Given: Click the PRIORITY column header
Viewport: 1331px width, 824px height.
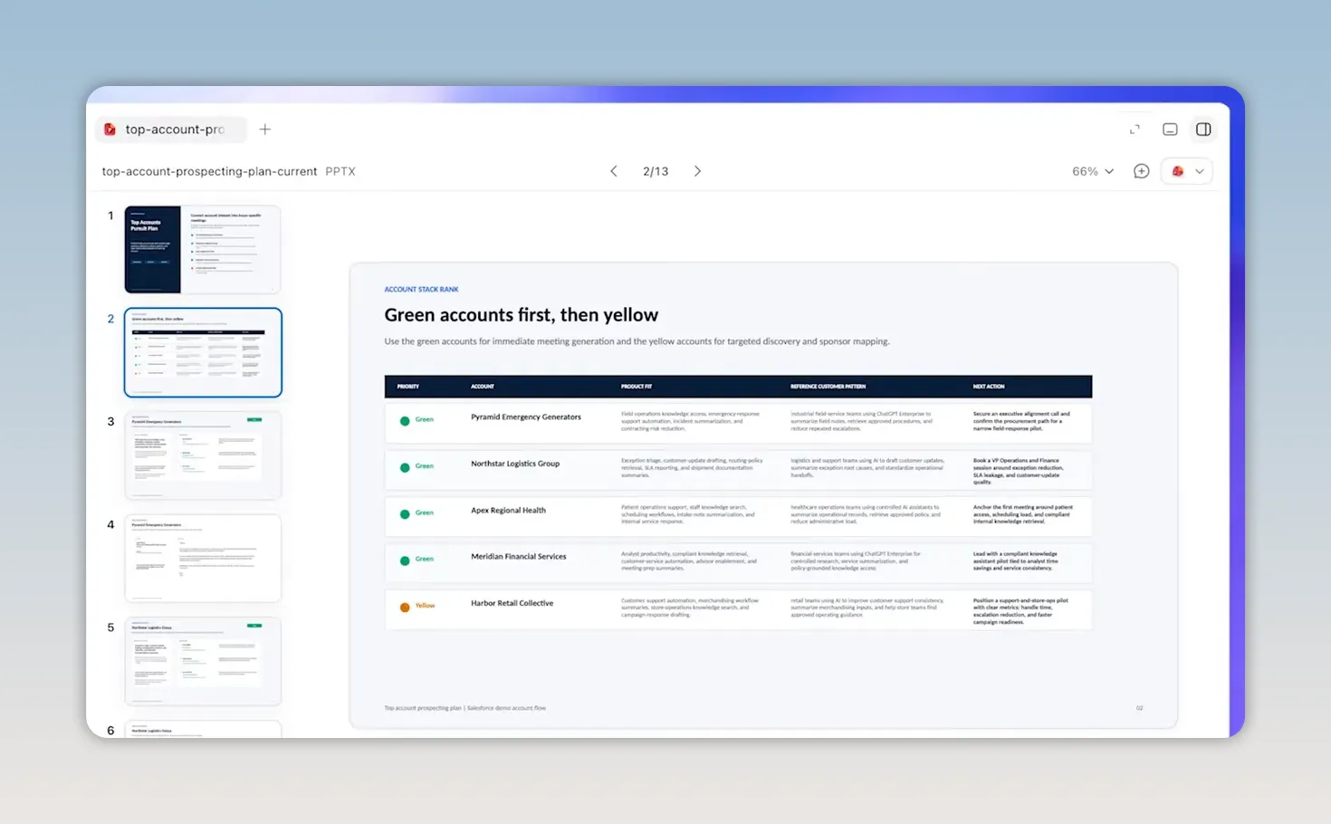Looking at the screenshot, I should click(408, 387).
